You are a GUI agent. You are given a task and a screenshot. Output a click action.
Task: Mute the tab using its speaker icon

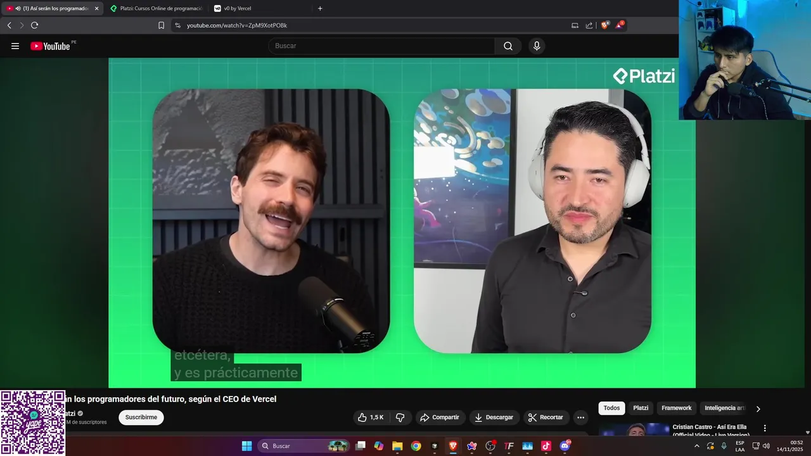click(x=18, y=8)
